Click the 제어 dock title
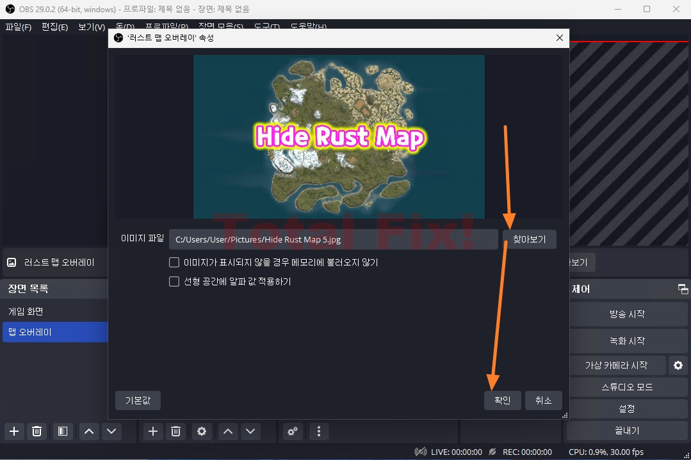This screenshot has height=460, width=691. point(581,289)
